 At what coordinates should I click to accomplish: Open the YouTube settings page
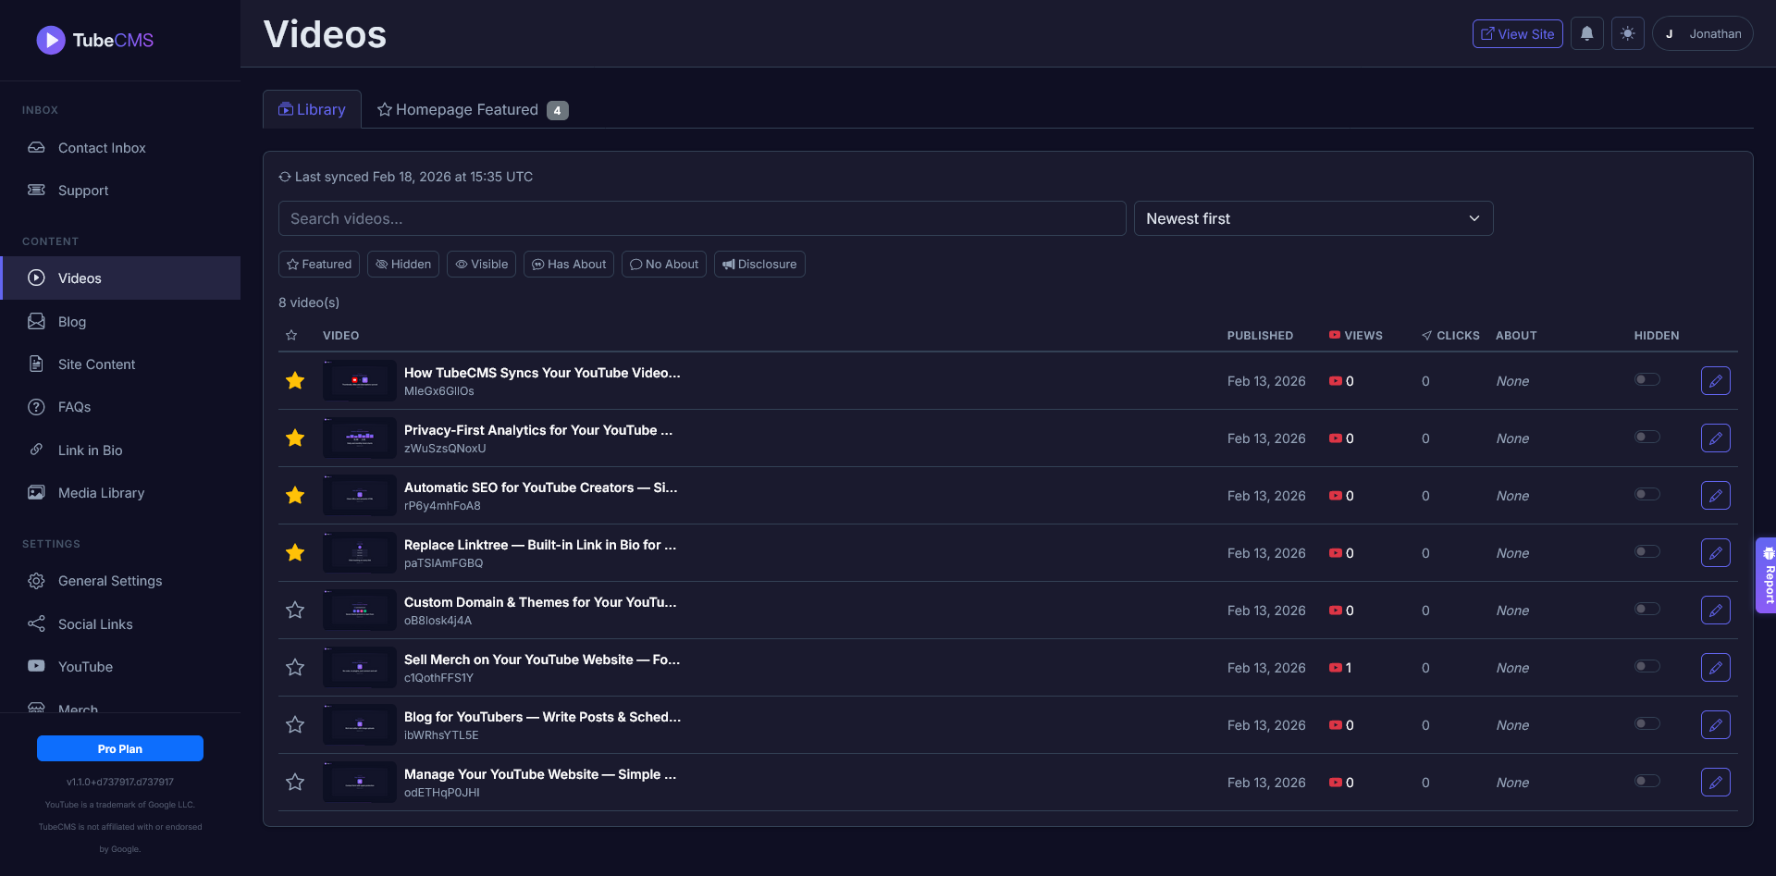[x=85, y=666]
